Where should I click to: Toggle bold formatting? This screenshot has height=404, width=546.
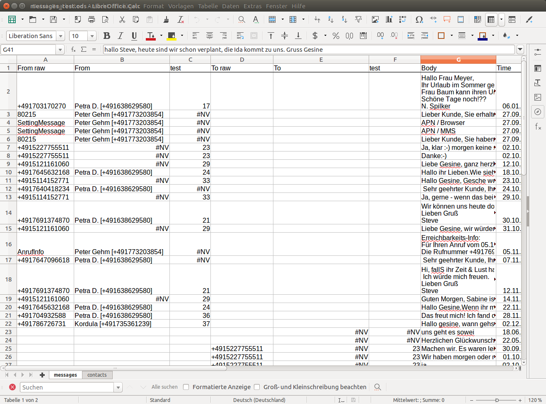(x=107, y=36)
